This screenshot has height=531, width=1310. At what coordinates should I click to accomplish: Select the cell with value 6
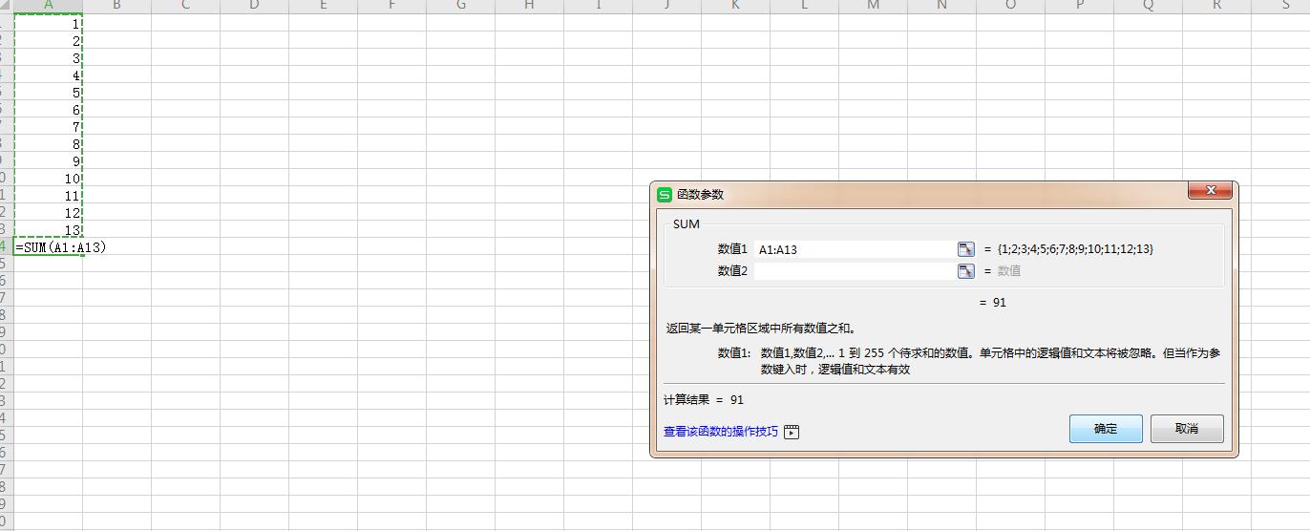tap(49, 110)
